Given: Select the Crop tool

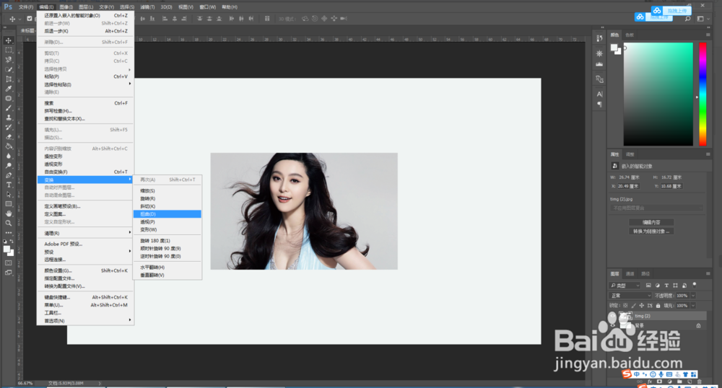Looking at the screenshot, I should [x=8, y=79].
